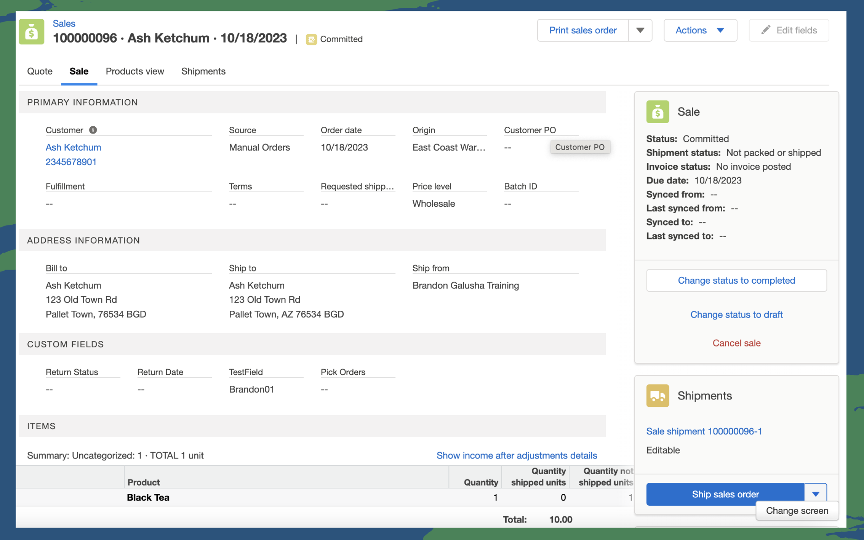Viewport: 864px width, 540px height.
Task: Click Ship sales order button
Action: pyautogui.click(x=725, y=494)
